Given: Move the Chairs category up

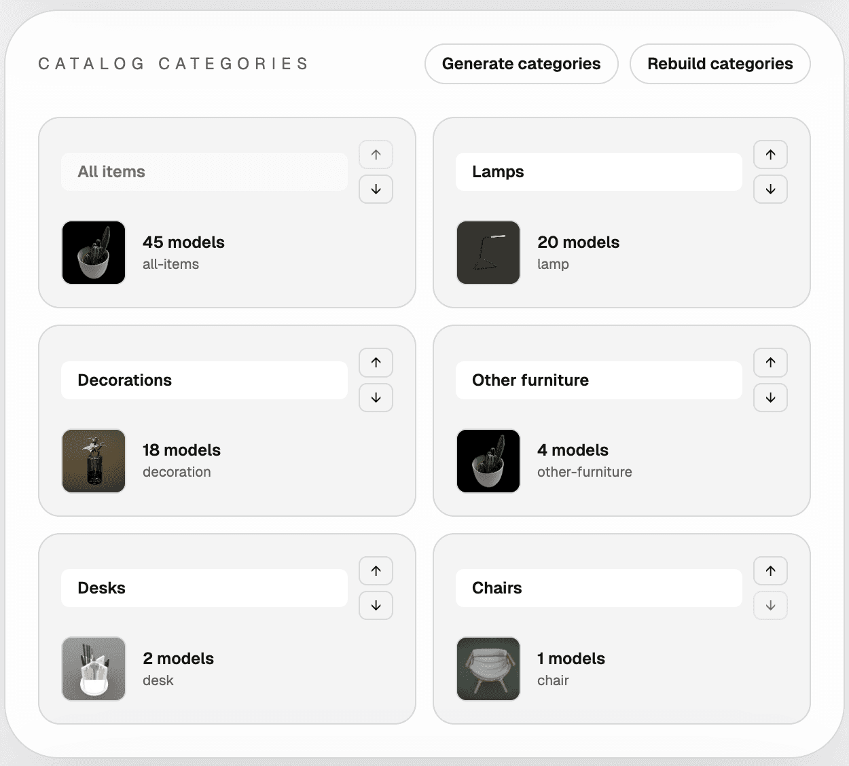Looking at the screenshot, I should coord(770,571).
